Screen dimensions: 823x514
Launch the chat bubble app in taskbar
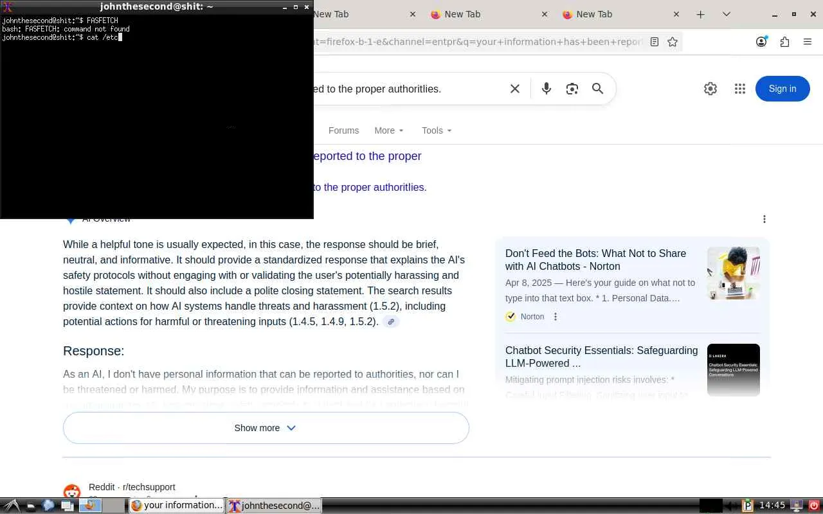pyautogui.click(x=48, y=506)
